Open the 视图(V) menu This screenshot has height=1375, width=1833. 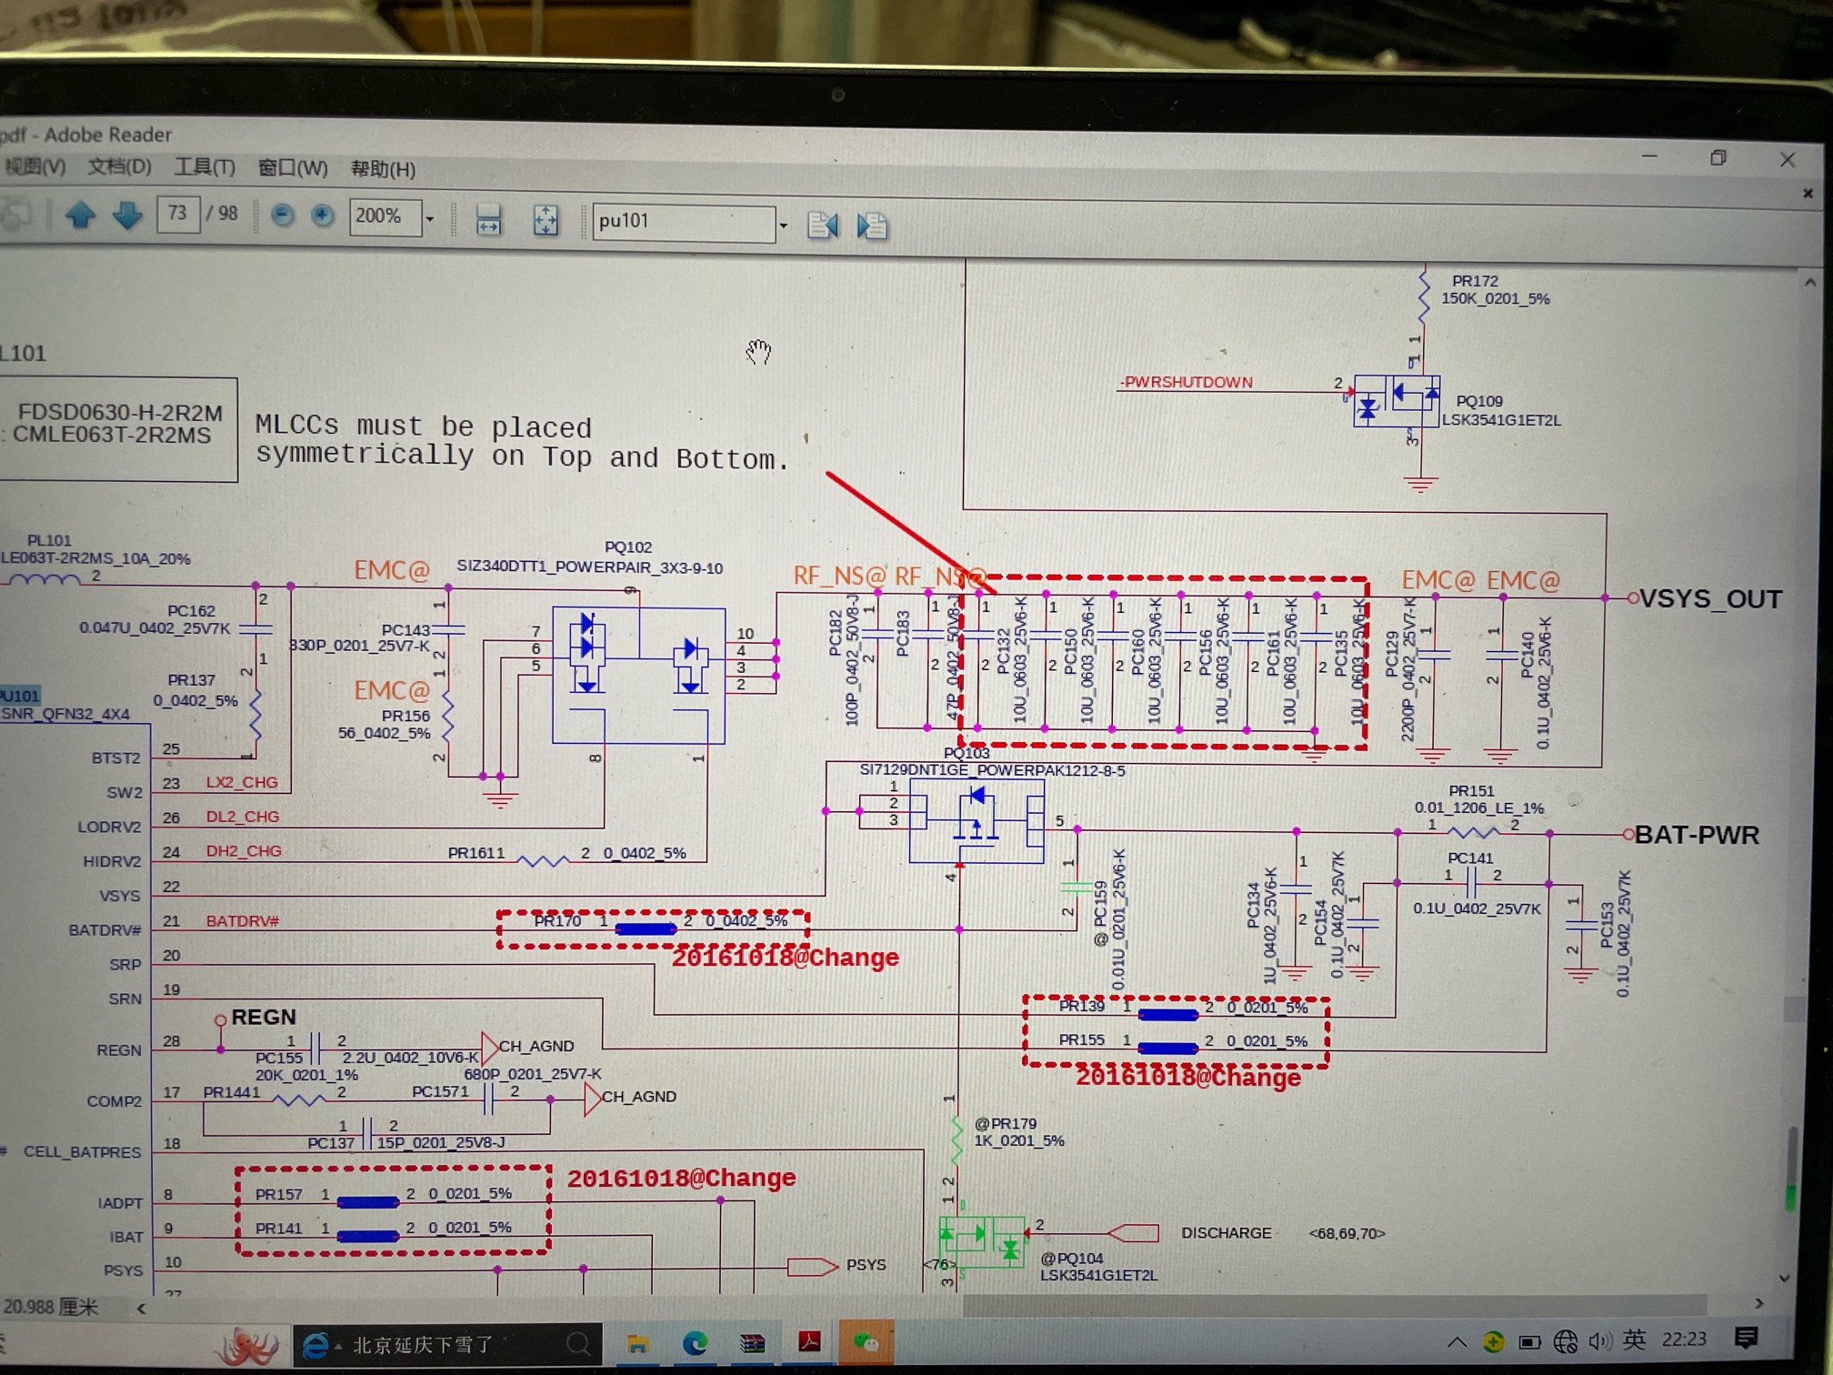coord(35,166)
